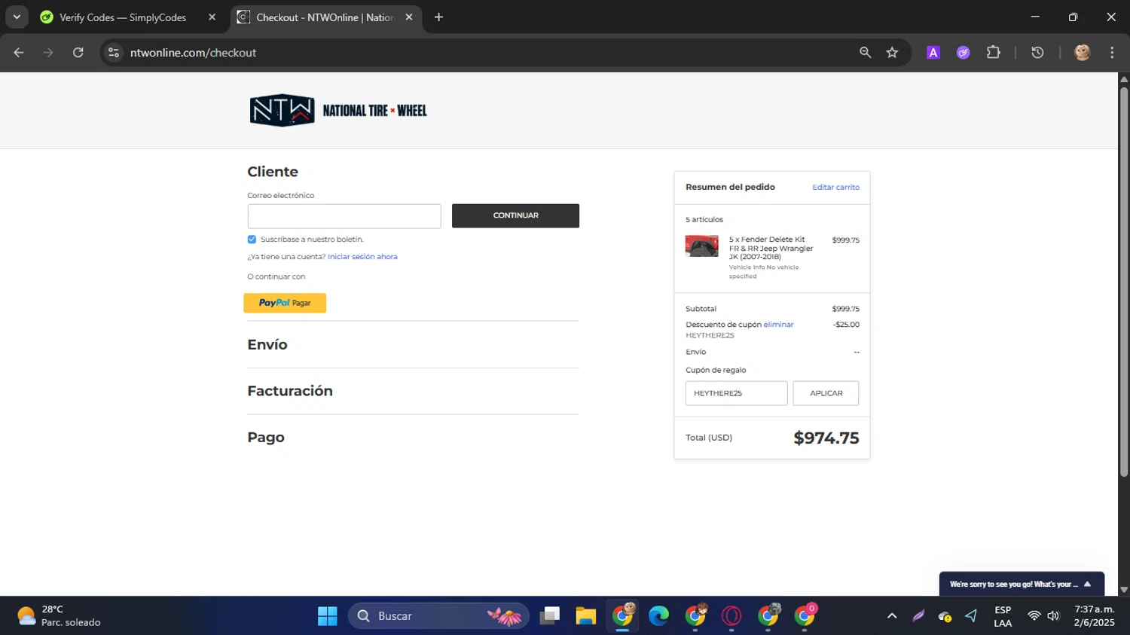Click the gift coupon code input field
This screenshot has width=1130, height=635.
(x=736, y=393)
